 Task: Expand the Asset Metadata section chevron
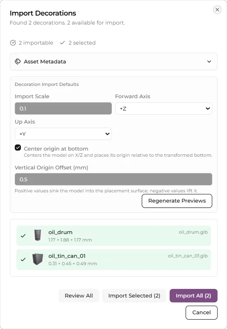(209, 61)
